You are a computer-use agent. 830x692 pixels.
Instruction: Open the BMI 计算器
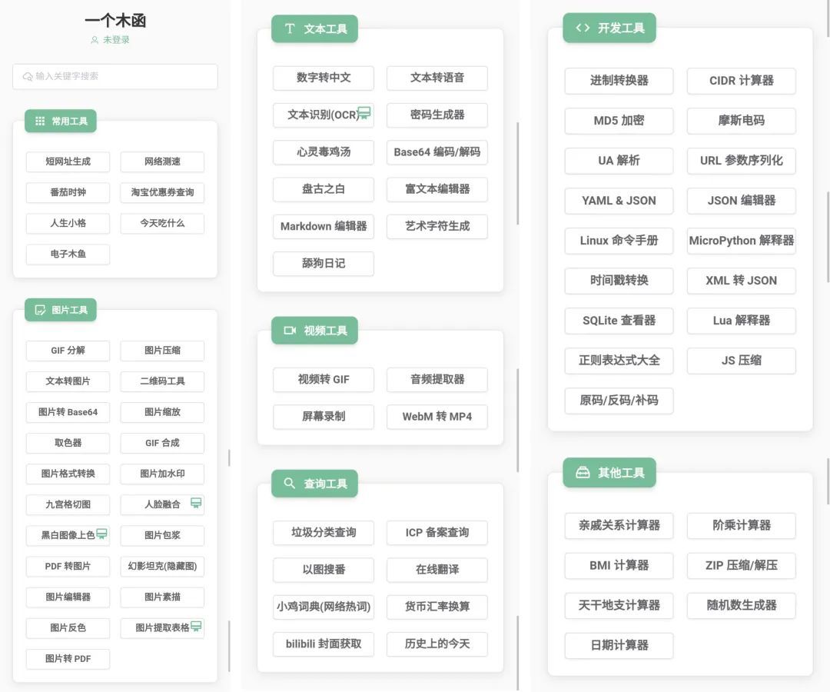(x=619, y=565)
